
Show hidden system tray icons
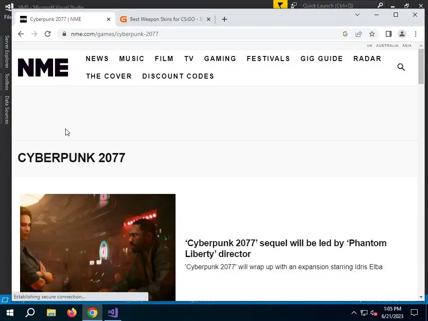pyautogui.click(x=354, y=313)
